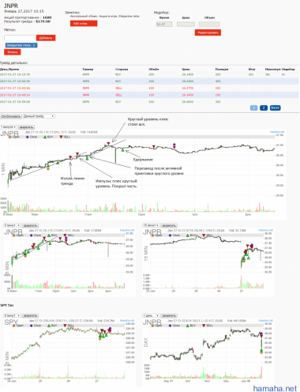
Task: Click the red Edit notes button
Action: (x=84, y=24)
